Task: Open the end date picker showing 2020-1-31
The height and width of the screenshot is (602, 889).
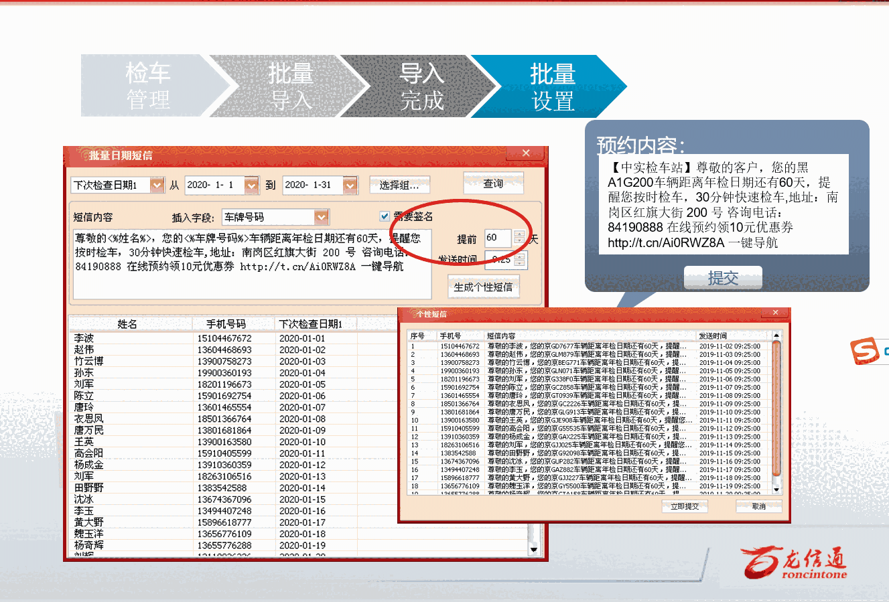Action: 350,185
